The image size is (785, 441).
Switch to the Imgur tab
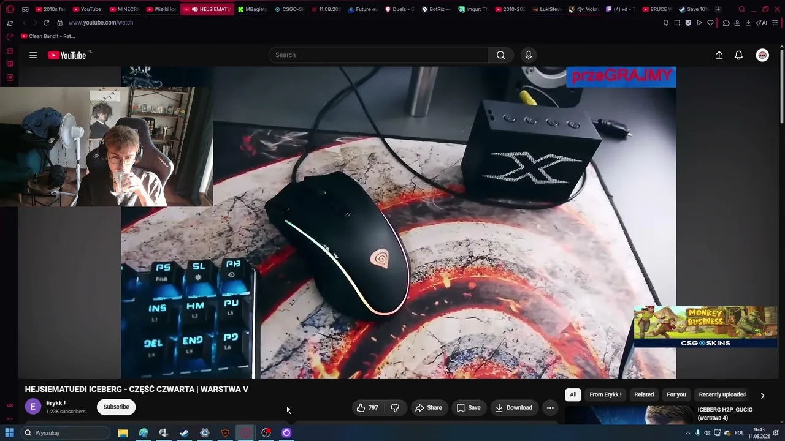click(x=473, y=9)
